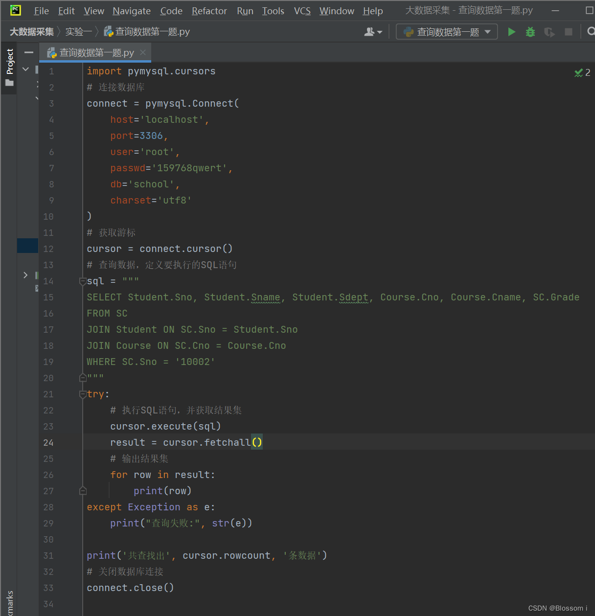This screenshot has width=595, height=616.
Task: Minimize the PyCharm window
Action: click(555, 10)
